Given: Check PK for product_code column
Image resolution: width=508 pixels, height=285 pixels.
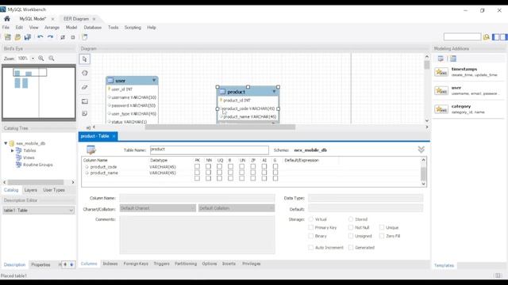Looking at the screenshot, I should pyautogui.click(x=197, y=167).
